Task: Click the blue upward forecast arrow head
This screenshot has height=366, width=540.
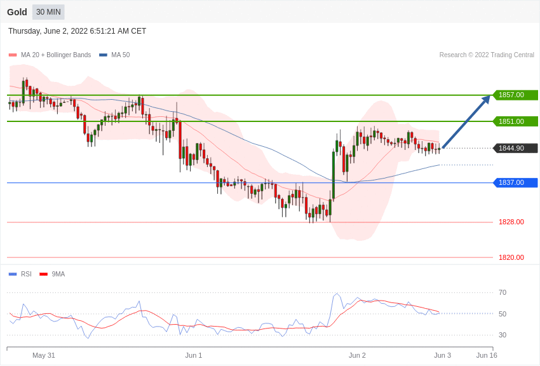Action: [486, 100]
